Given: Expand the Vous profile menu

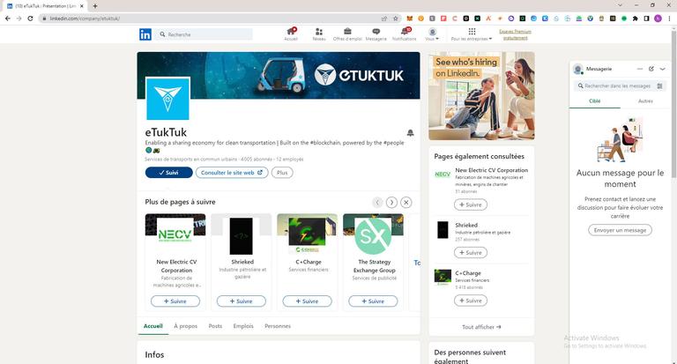Looking at the screenshot, I should 432,34.
